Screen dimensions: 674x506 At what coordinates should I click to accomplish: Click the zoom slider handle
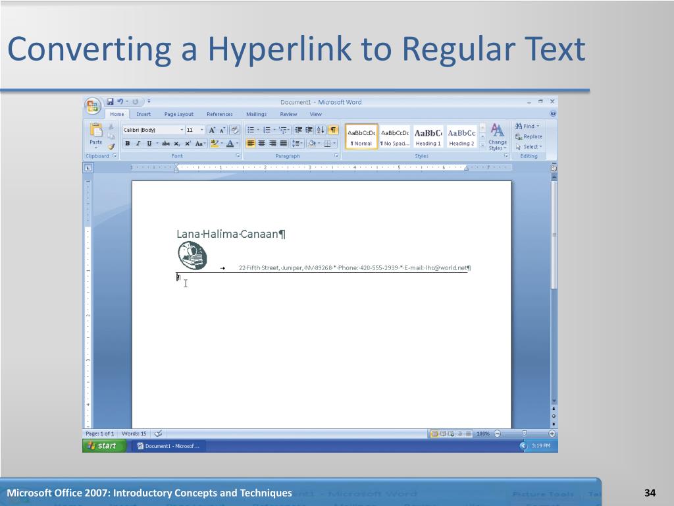coord(525,434)
